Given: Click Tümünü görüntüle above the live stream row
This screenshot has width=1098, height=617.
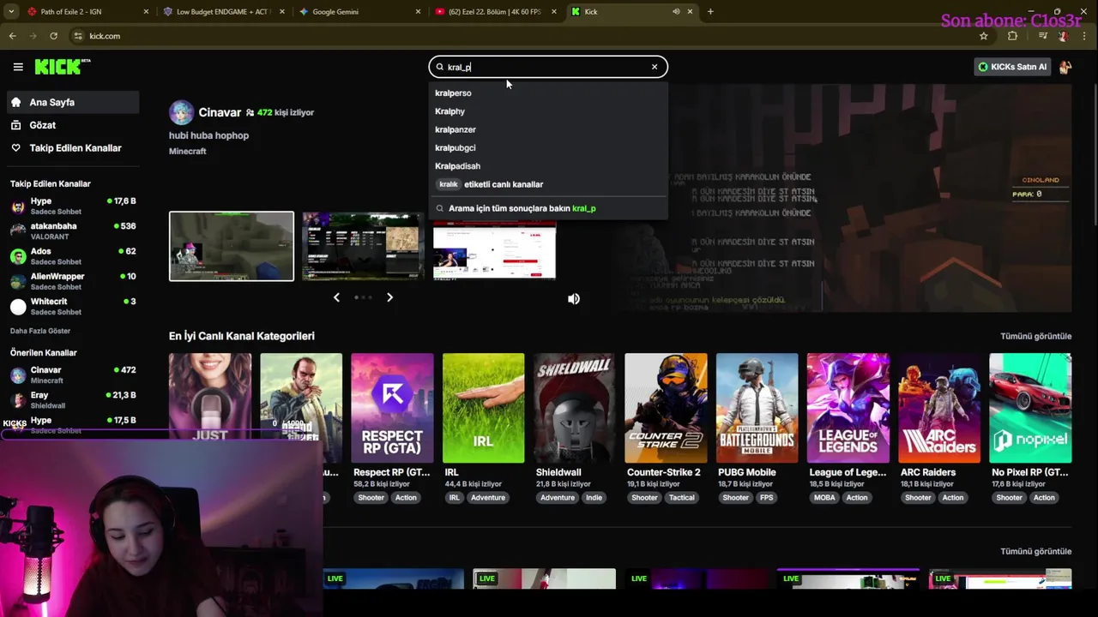Looking at the screenshot, I should pyautogui.click(x=1035, y=551).
